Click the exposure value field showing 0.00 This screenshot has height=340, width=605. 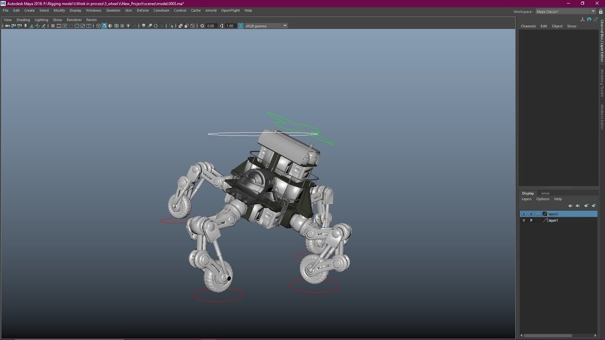tap(210, 26)
